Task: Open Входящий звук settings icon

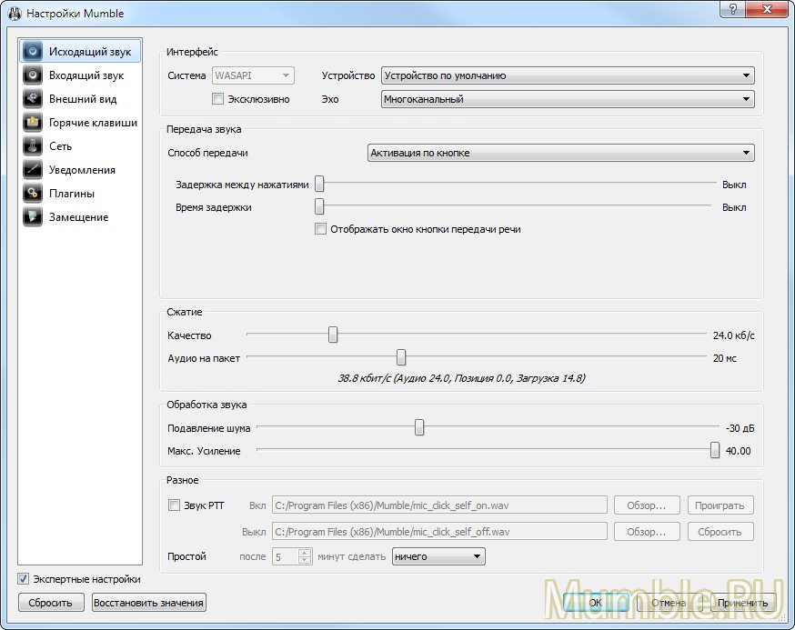Action: 33,75
